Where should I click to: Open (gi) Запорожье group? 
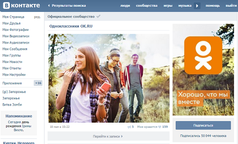click(x=14, y=92)
